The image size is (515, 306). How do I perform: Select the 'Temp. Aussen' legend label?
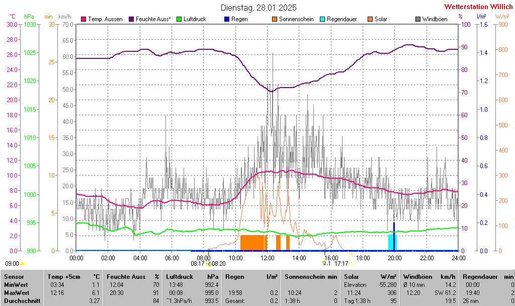(x=105, y=19)
